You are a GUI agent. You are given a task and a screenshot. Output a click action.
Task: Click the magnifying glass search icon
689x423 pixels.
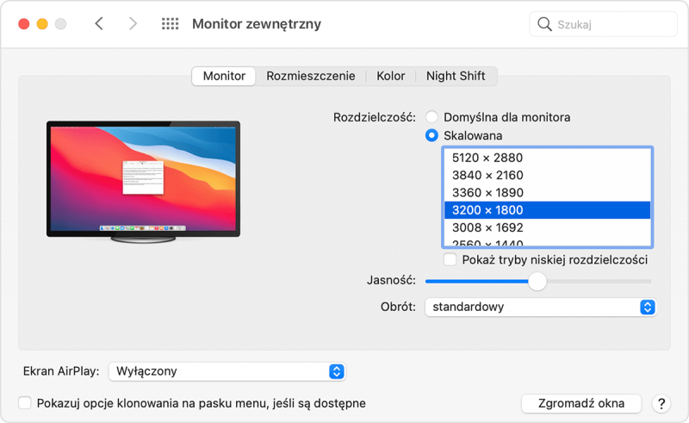click(x=544, y=24)
